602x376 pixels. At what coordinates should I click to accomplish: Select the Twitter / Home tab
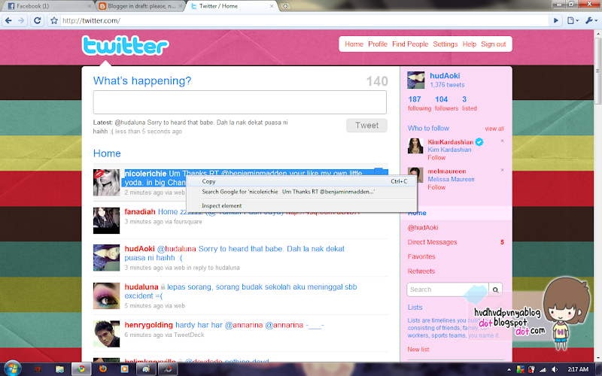click(x=230, y=6)
